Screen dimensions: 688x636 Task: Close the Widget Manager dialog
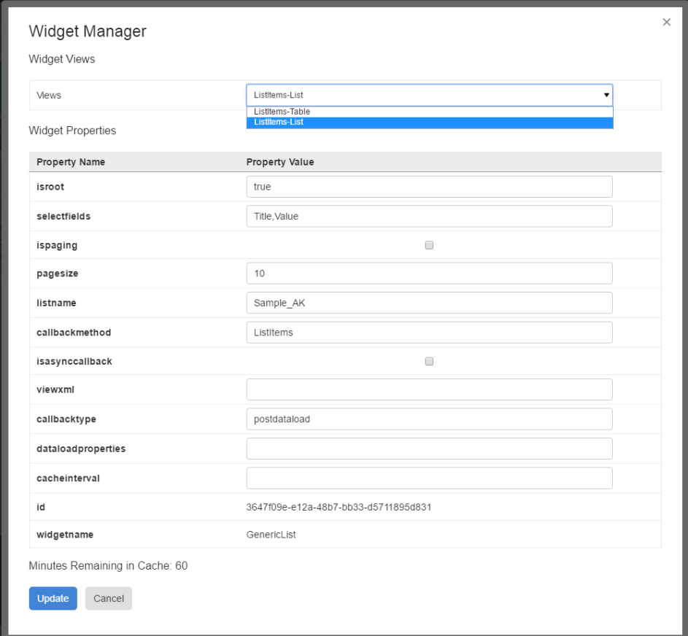pyautogui.click(x=666, y=23)
